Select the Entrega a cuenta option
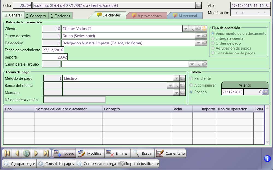 point(213,38)
